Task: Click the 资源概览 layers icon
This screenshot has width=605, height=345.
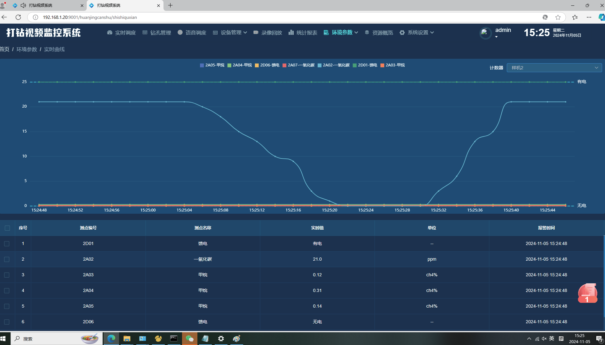Action: (367, 33)
